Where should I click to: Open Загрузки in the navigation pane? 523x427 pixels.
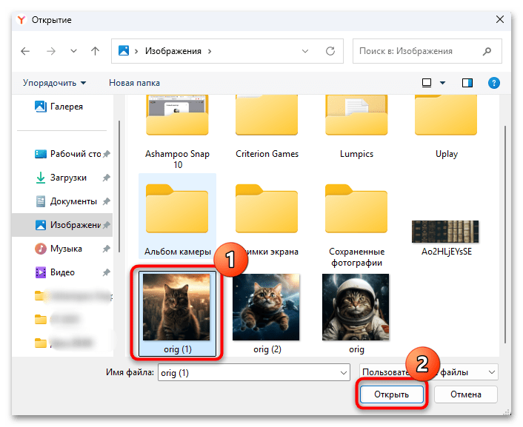pos(68,178)
